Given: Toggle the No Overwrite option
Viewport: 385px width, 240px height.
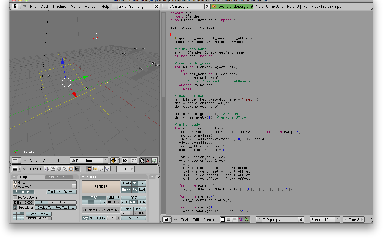Looking at the screenshot, I should (x=67, y=192).
